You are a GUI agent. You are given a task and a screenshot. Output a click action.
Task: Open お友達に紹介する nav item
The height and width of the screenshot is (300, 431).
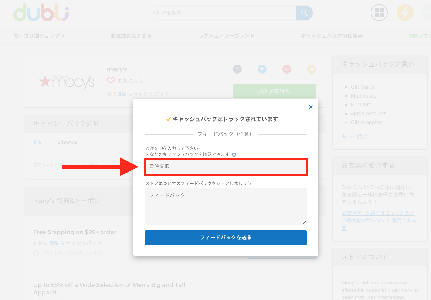point(131,36)
